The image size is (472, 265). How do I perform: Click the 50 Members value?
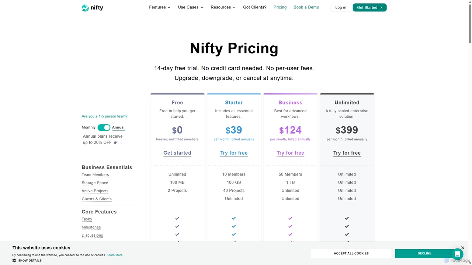pyautogui.click(x=290, y=174)
